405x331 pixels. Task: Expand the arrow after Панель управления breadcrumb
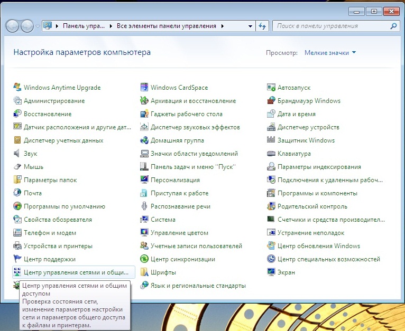[x=111, y=26]
